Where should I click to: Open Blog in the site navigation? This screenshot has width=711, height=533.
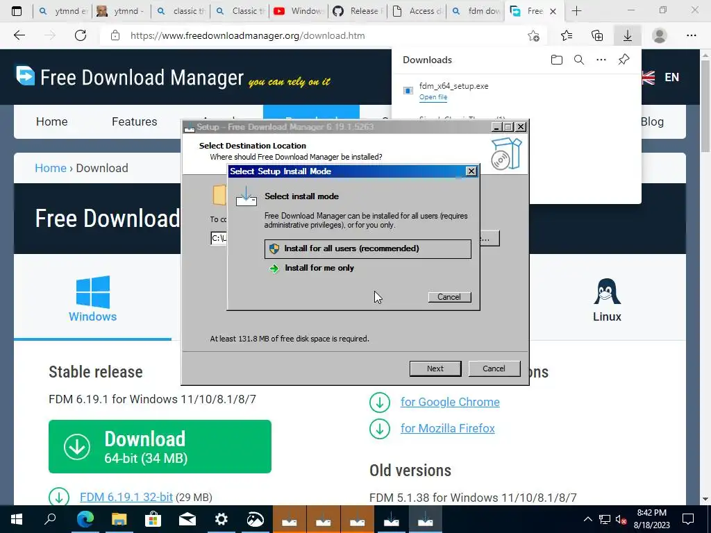coord(652,121)
